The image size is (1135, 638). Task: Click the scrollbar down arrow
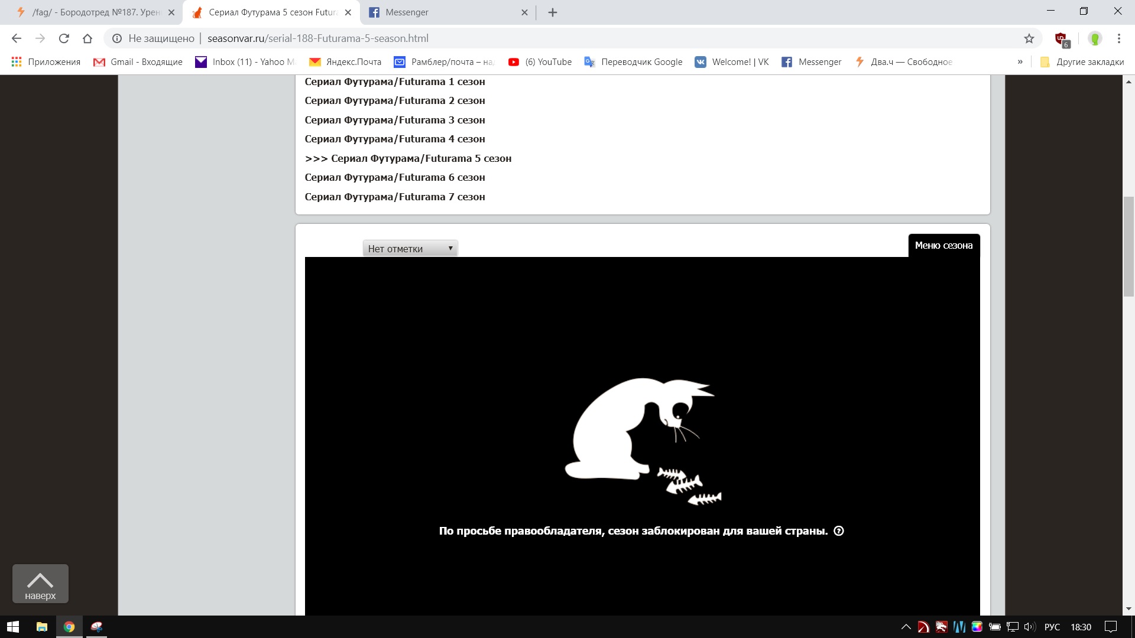pyautogui.click(x=1128, y=608)
